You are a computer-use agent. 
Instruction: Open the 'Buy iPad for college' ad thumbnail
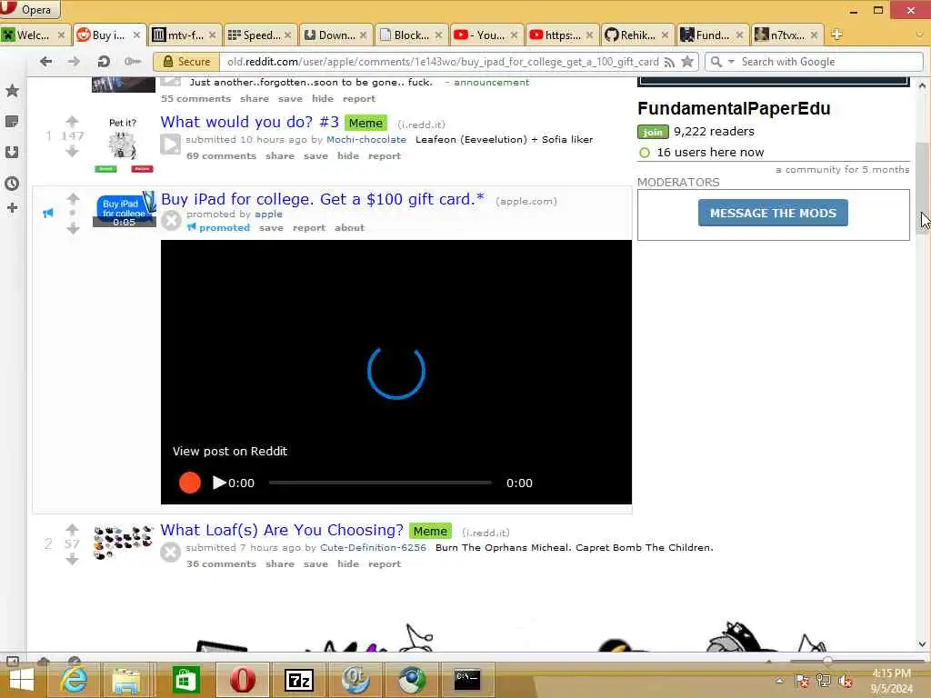pos(124,210)
